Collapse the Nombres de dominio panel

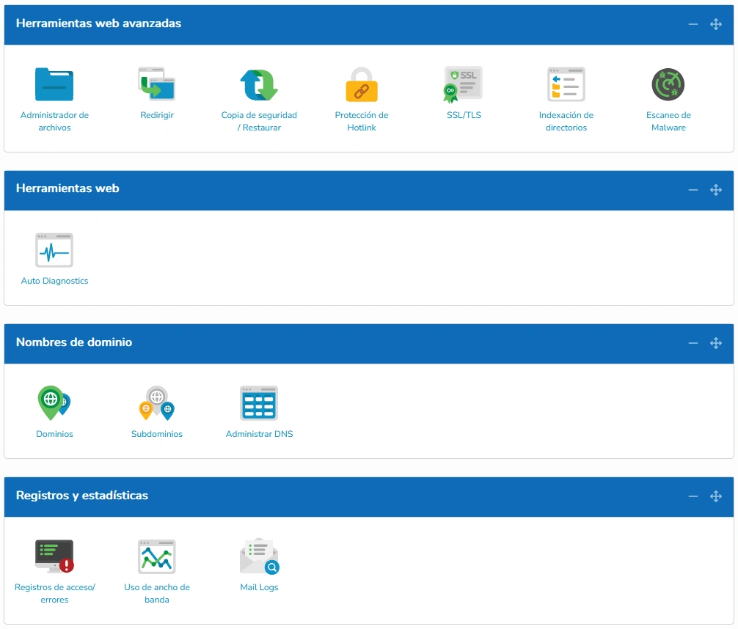pos(693,343)
